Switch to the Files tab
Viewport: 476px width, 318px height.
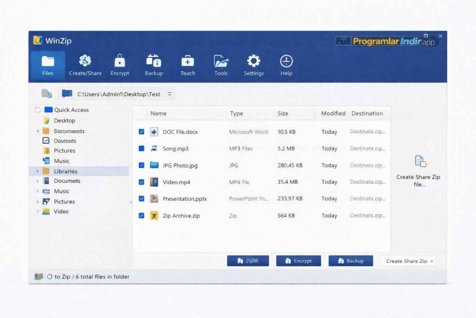click(x=47, y=65)
